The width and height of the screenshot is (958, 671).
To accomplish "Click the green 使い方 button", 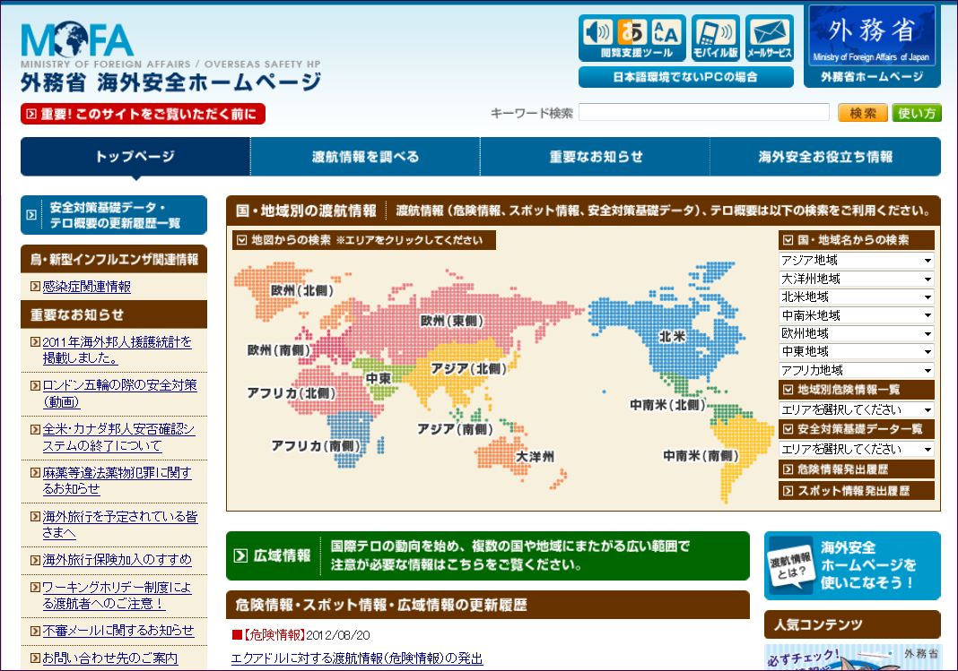I will click(x=916, y=113).
